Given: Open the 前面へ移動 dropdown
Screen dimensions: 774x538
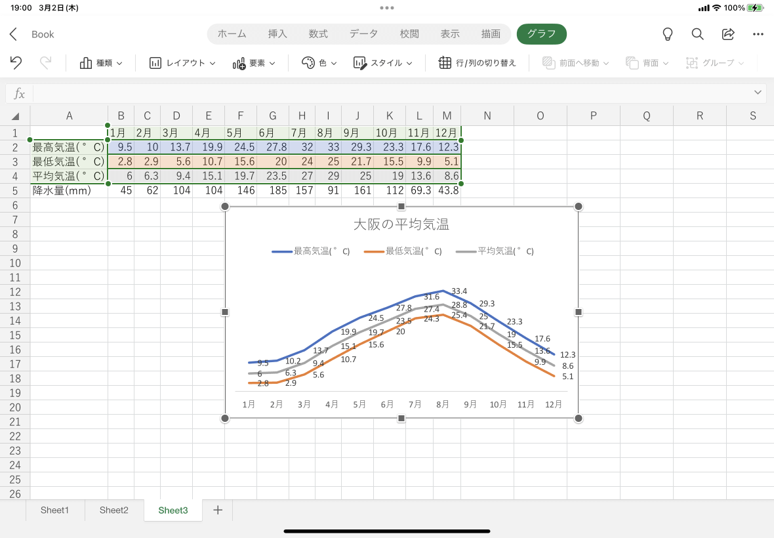Looking at the screenshot, I should pos(575,63).
